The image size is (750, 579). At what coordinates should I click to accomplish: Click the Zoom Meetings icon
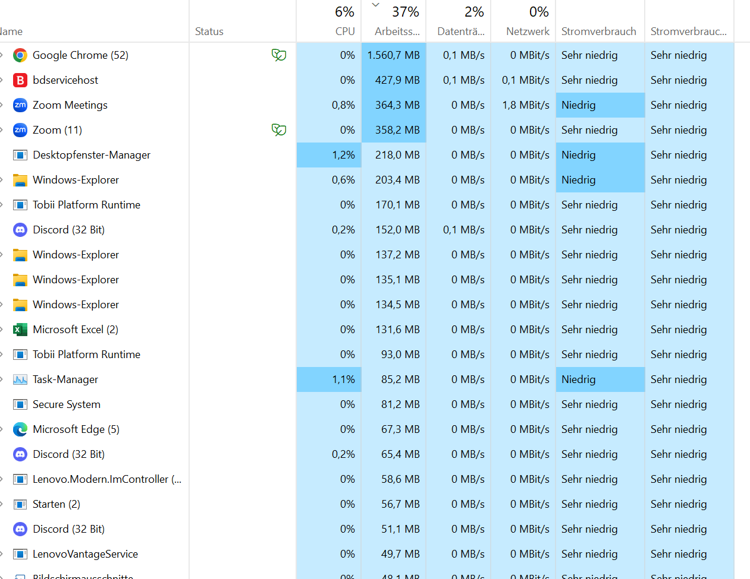pos(20,105)
